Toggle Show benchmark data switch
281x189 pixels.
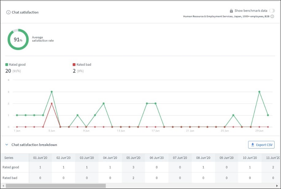(272, 11)
